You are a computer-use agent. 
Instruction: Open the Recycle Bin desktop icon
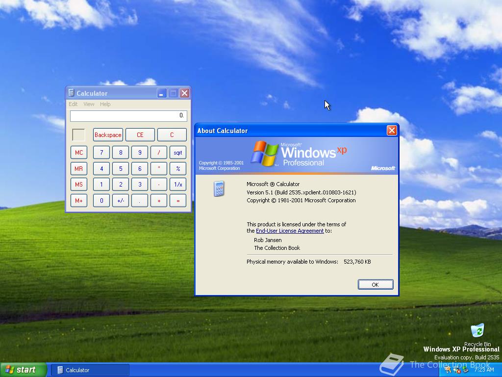pyautogui.click(x=477, y=335)
